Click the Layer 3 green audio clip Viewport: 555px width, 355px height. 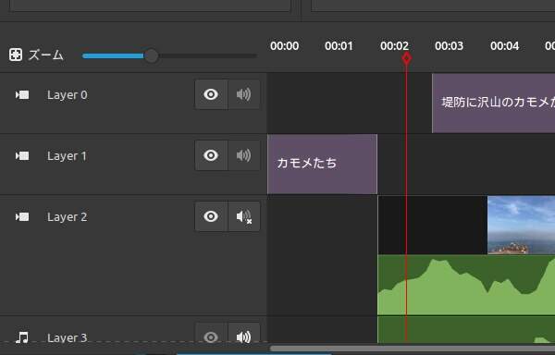(466, 329)
